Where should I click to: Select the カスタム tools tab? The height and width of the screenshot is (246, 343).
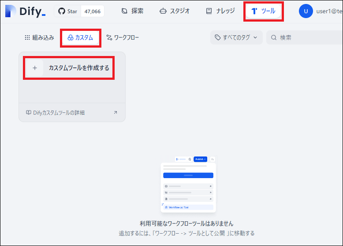coord(80,37)
